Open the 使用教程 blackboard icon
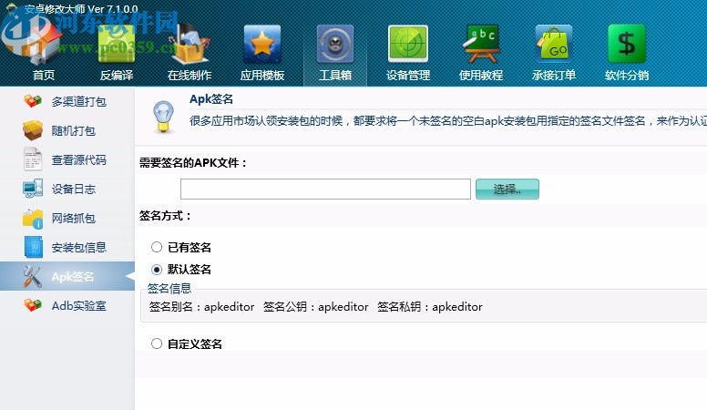The height and width of the screenshot is (410, 707). [x=481, y=45]
